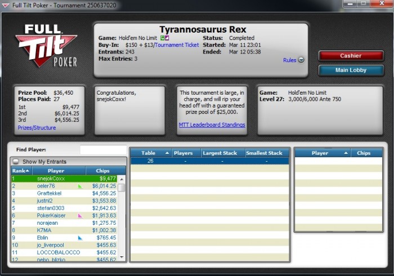Sort standings by Chips column header
The height and width of the screenshot is (276, 394).
[106, 171]
